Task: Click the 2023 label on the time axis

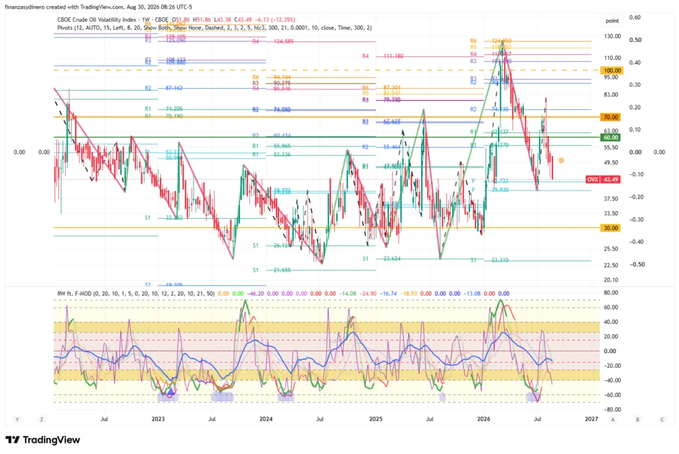Action: tap(158, 419)
